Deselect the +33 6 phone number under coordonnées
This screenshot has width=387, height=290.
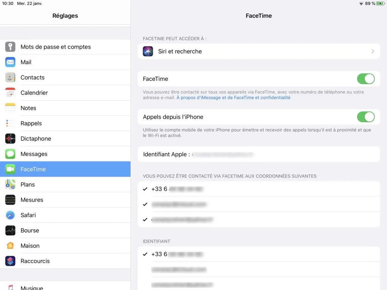(x=145, y=189)
